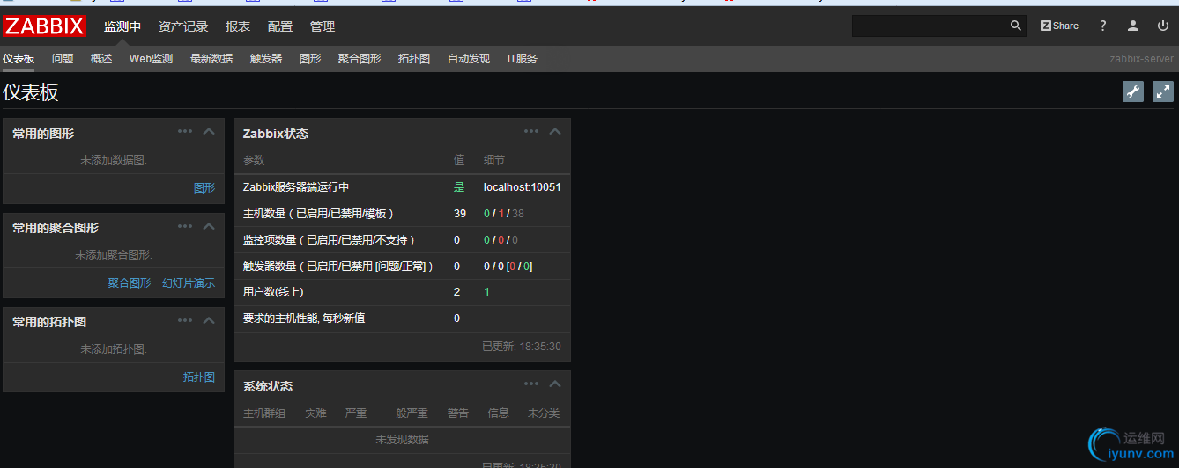Open options menu of 系统状态 widget
Screen dimensions: 1179x468
(x=531, y=384)
